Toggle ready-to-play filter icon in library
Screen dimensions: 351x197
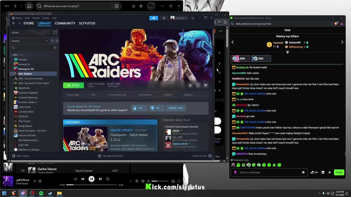pyautogui.click(x=57, y=41)
